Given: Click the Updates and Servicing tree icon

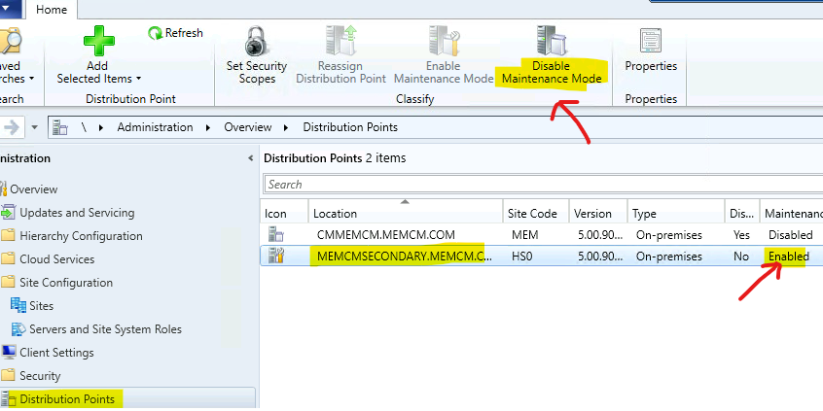Looking at the screenshot, I should point(8,213).
